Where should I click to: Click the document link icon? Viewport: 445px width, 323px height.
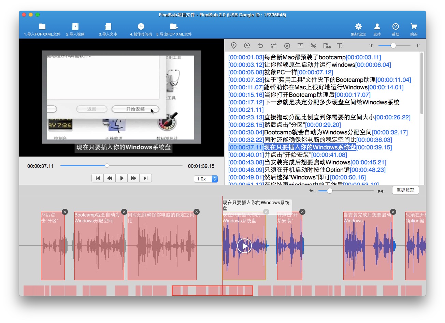327,45
